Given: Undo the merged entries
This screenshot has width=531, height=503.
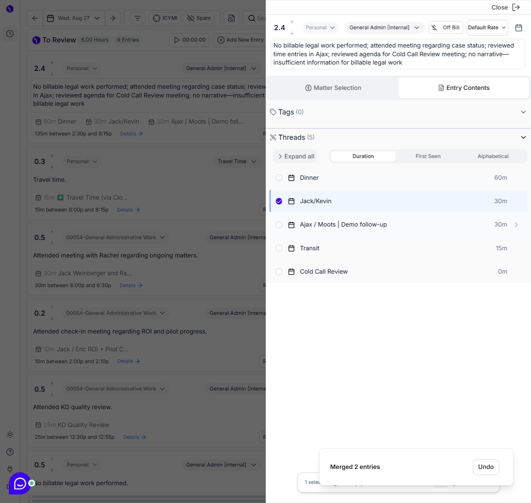Looking at the screenshot, I should click(x=486, y=467).
